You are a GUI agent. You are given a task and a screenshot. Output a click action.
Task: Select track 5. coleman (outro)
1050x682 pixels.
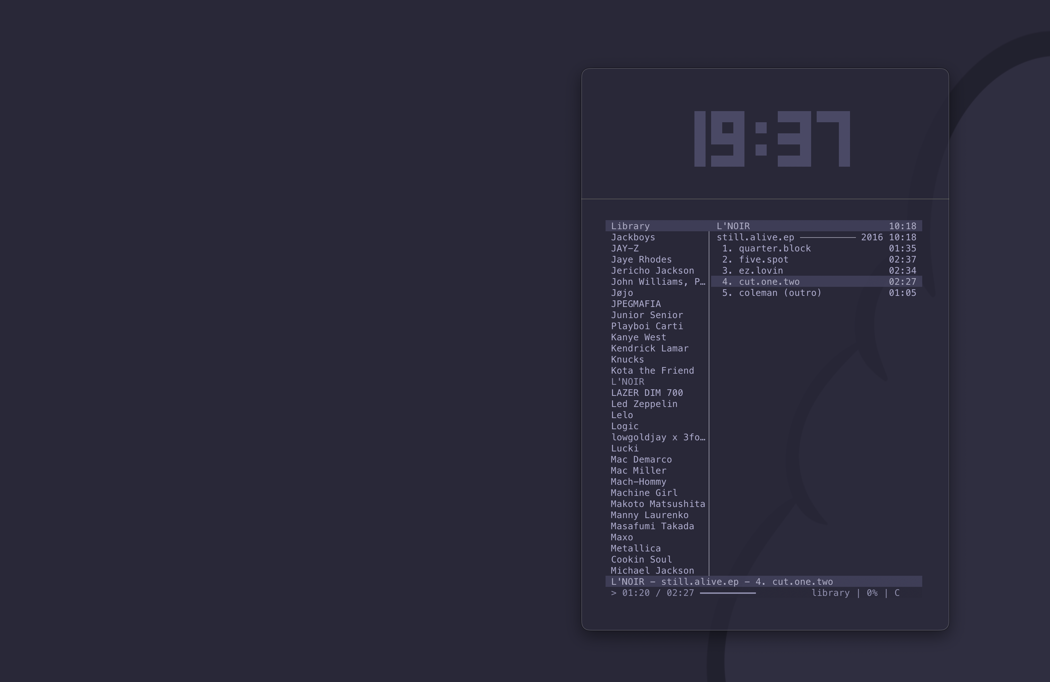[x=816, y=293]
